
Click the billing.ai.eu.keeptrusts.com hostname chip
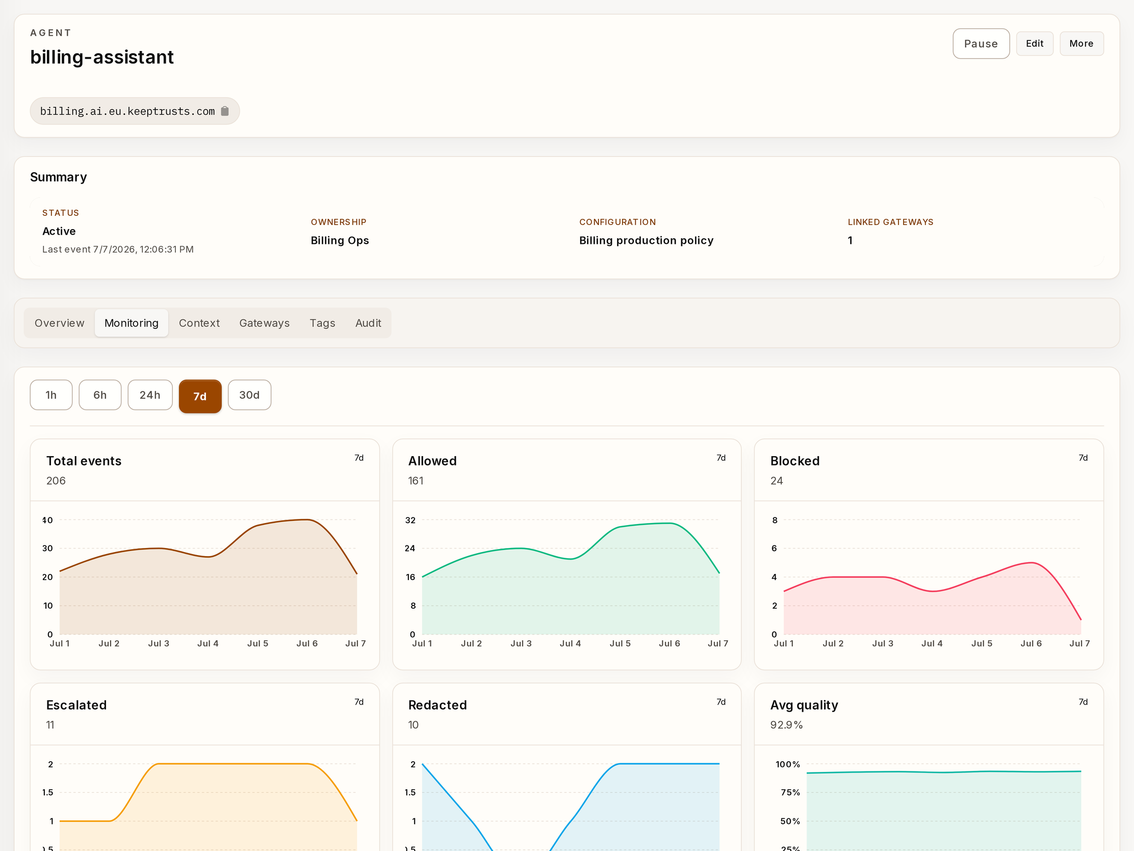[x=135, y=111]
